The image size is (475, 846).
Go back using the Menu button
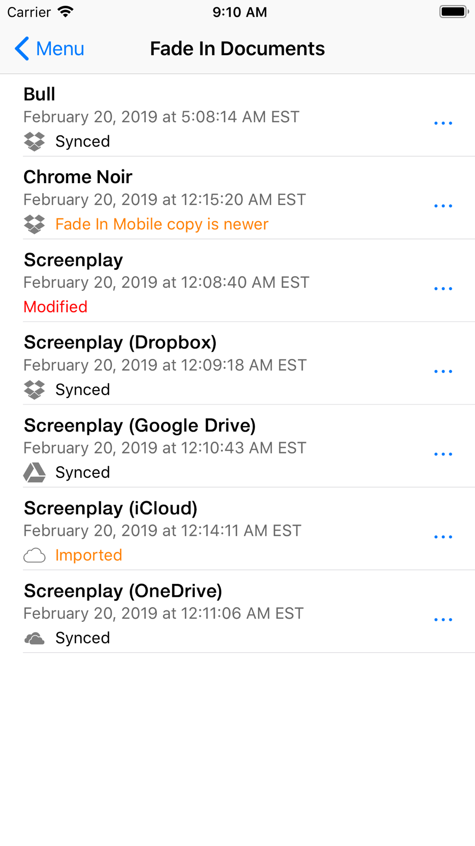(x=49, y=49)
